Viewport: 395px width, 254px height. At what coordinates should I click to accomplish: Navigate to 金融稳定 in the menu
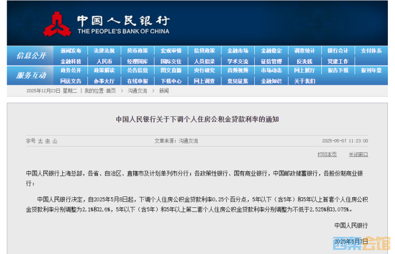click(x=271, y=51)
